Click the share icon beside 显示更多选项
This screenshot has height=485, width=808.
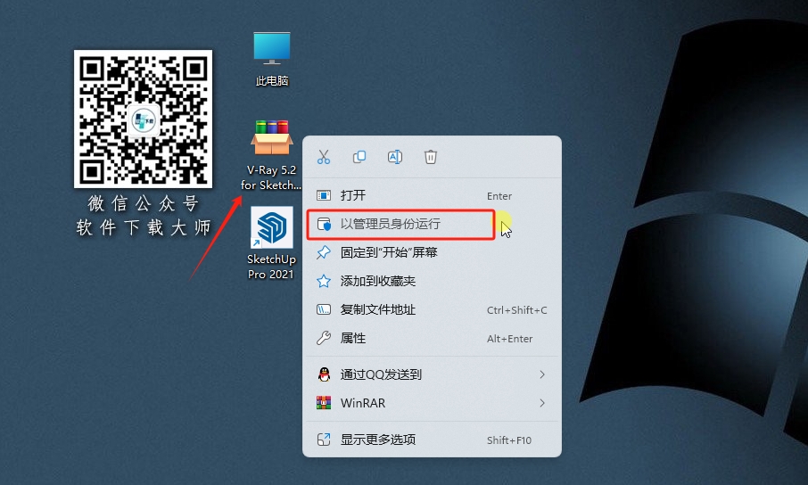click(324, 440)
